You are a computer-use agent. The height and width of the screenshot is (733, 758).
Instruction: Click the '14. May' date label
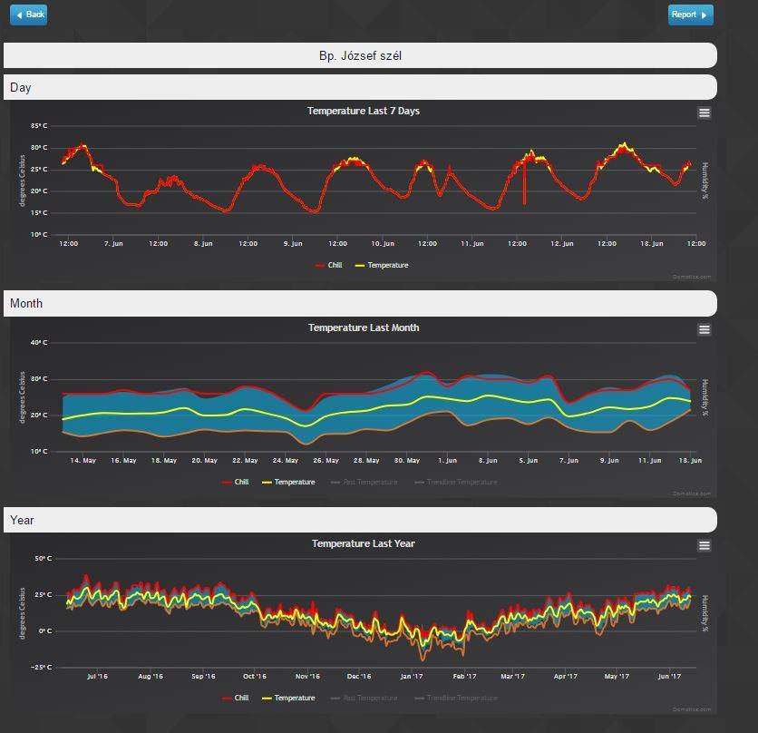pyautogui.click(x=83, y=460)
